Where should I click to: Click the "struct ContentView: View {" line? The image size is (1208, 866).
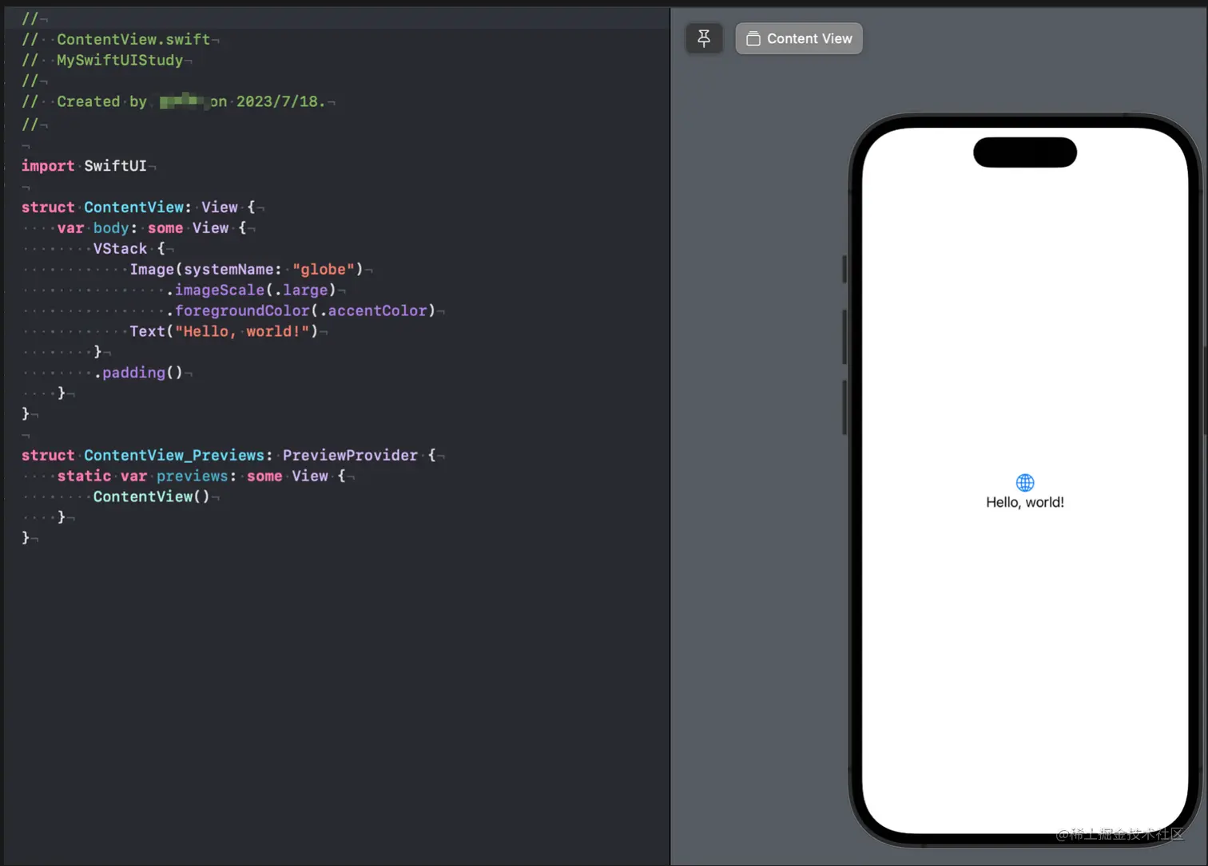pyautogui.click(x=138, y=208)
